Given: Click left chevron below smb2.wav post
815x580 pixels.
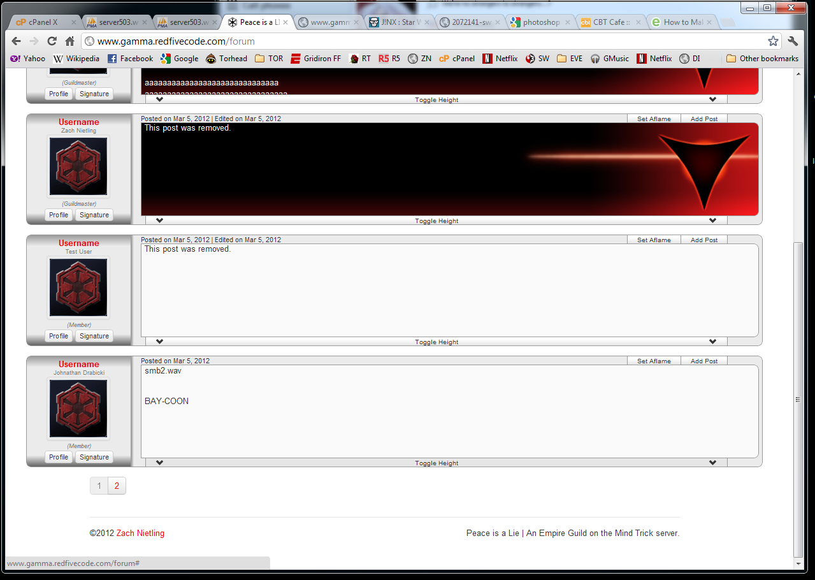Looking at the screenshot, I should click(159, 463).
